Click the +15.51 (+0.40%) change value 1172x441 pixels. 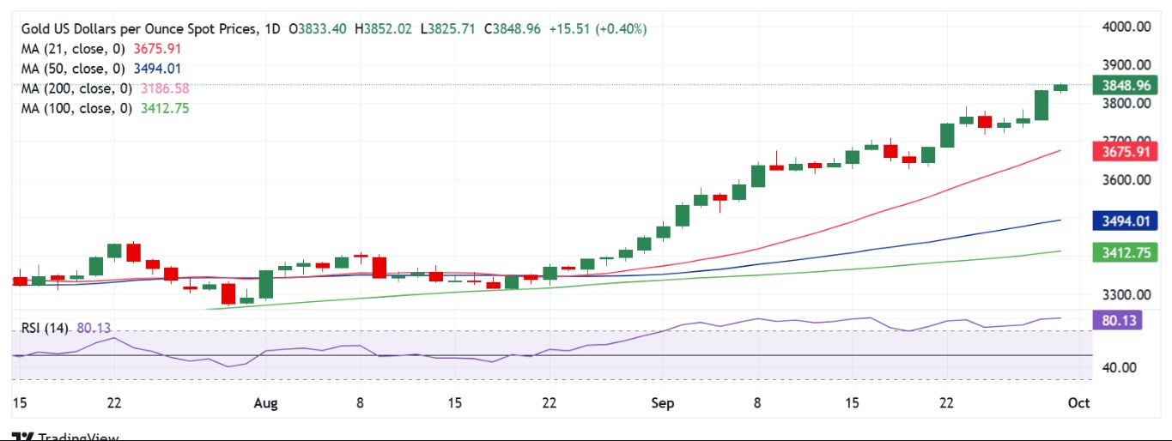pos(604,29)
